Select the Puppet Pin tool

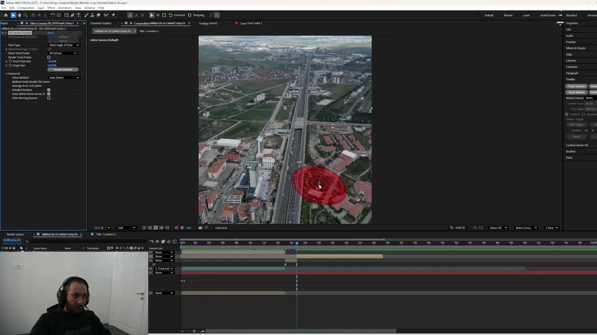[x=113, y=15]
